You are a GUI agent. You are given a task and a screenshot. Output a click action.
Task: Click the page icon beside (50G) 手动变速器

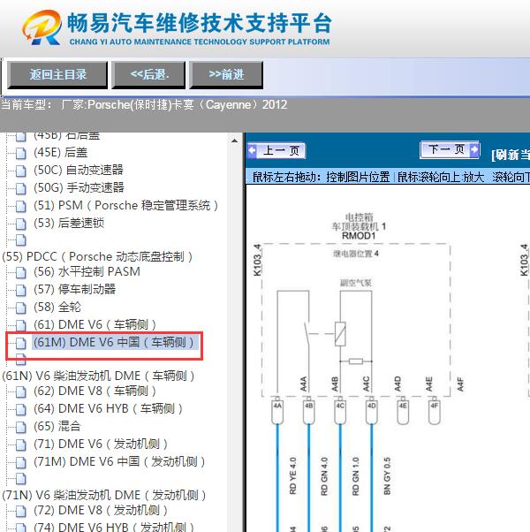coord(20,188)
